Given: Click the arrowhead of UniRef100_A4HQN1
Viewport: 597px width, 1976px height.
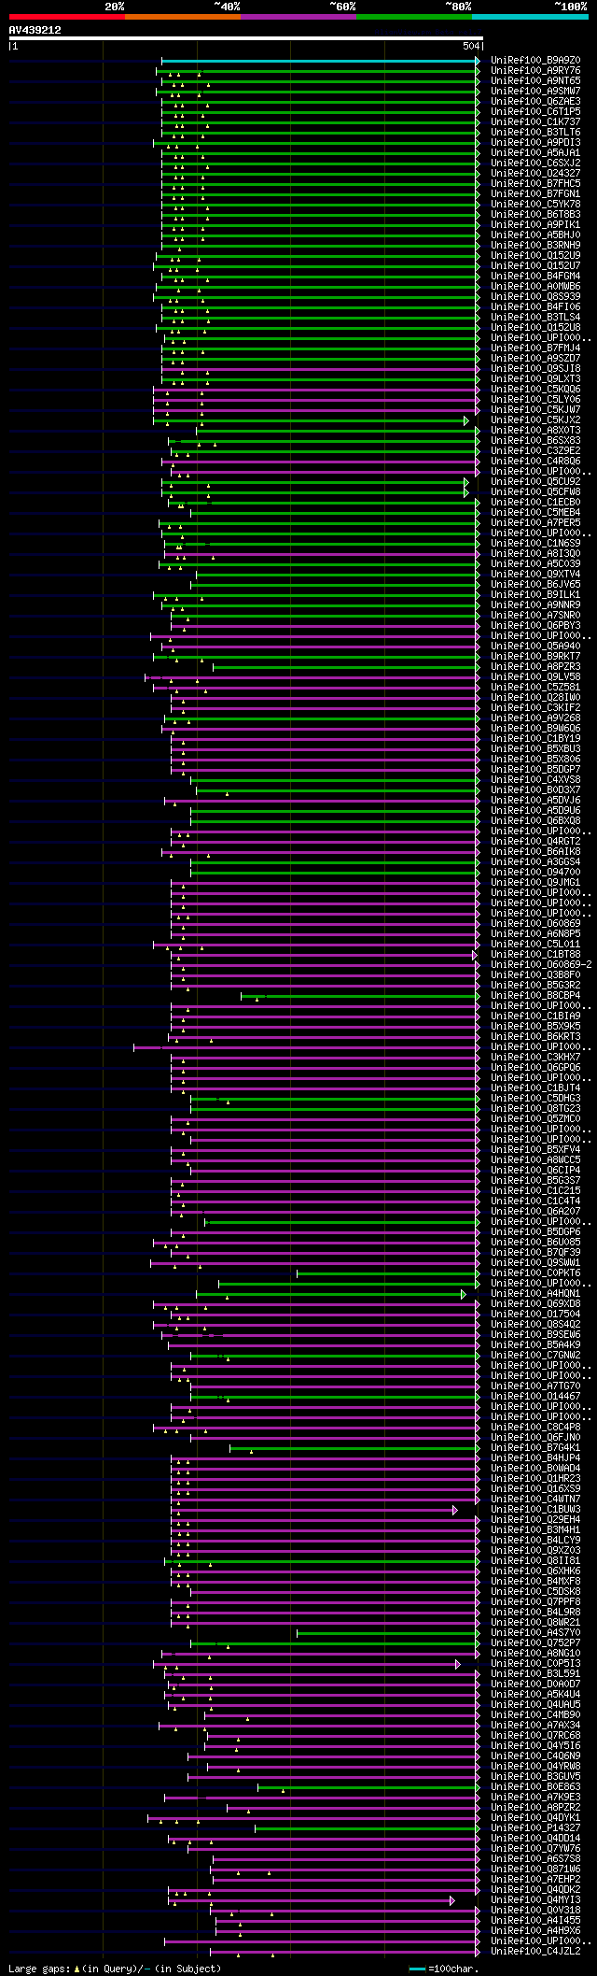Looking at the screenshot, I should 464,1294.
